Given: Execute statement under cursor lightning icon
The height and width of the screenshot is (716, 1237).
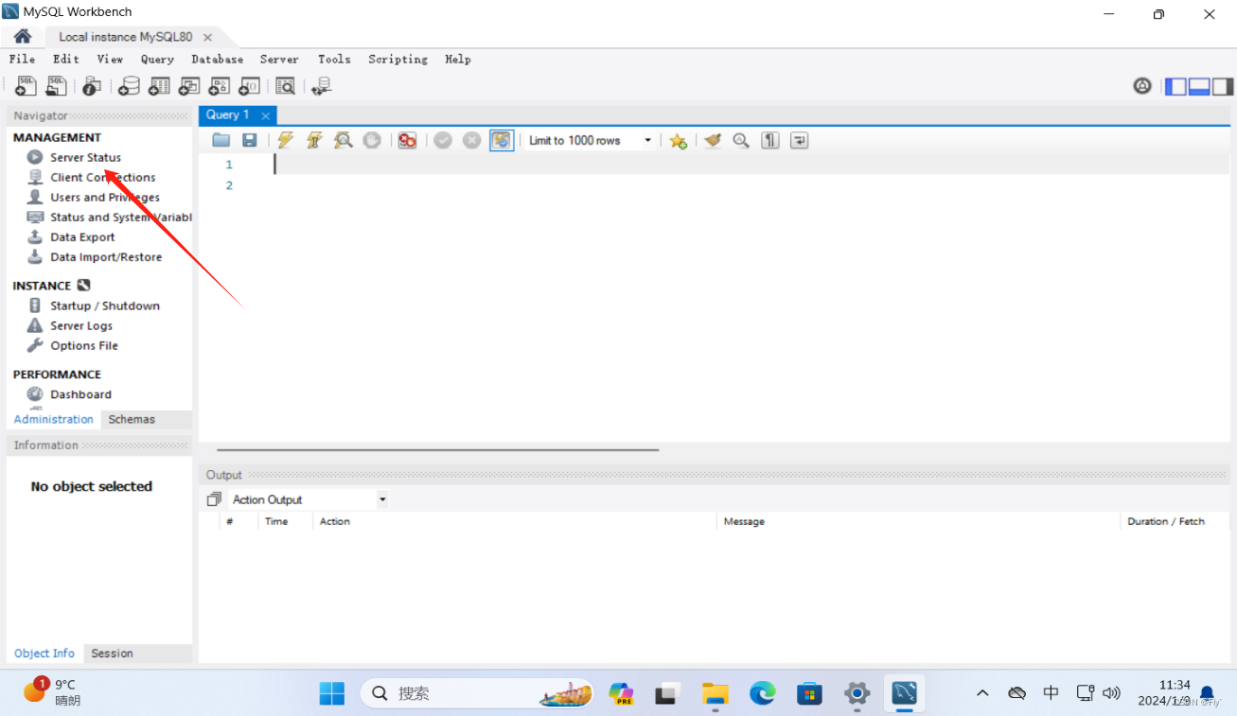Looking at the screenshot, I should pos(314,140).
